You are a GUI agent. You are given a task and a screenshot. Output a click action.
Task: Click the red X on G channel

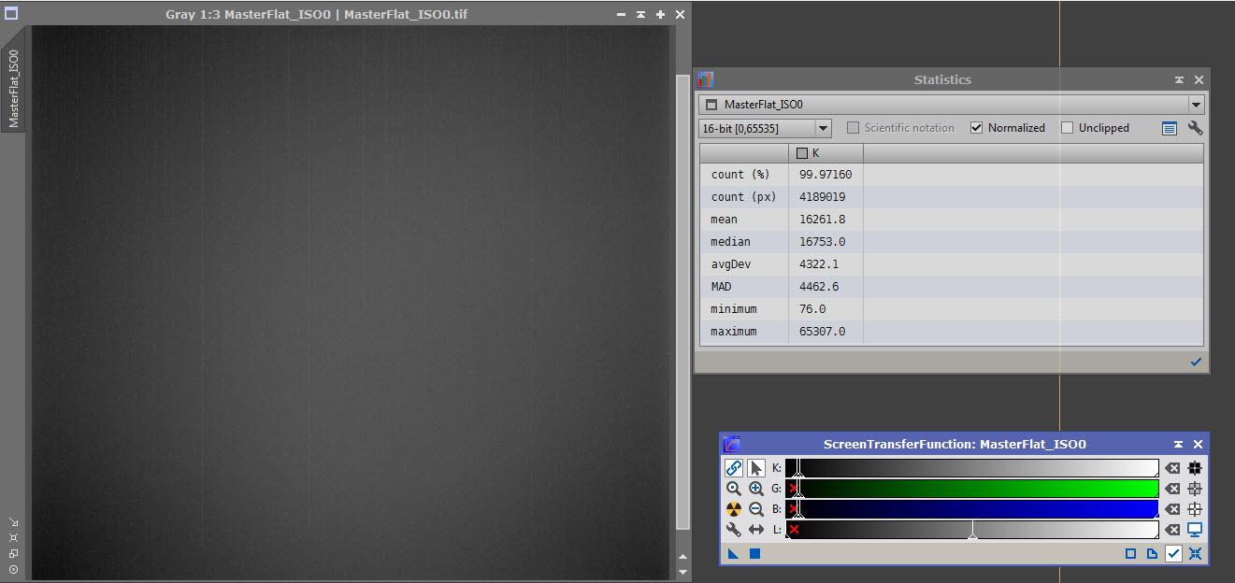(x=794, y=489)
